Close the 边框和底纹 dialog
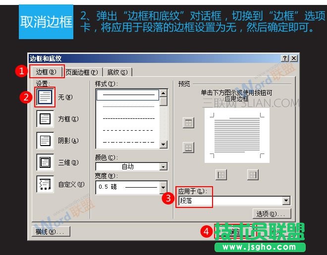The width and height of the screenshot is (327, 255). pyautogui.click(x=294, y=58)
